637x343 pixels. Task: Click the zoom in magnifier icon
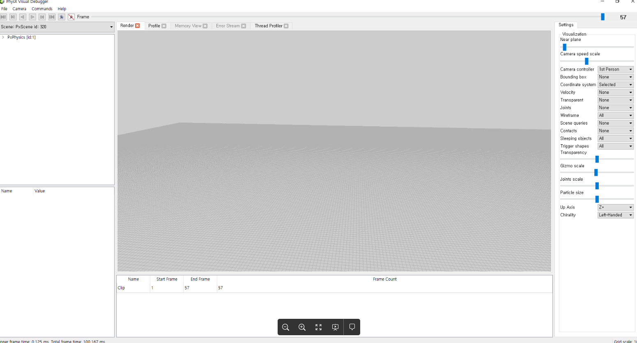(x=302, y=327)
